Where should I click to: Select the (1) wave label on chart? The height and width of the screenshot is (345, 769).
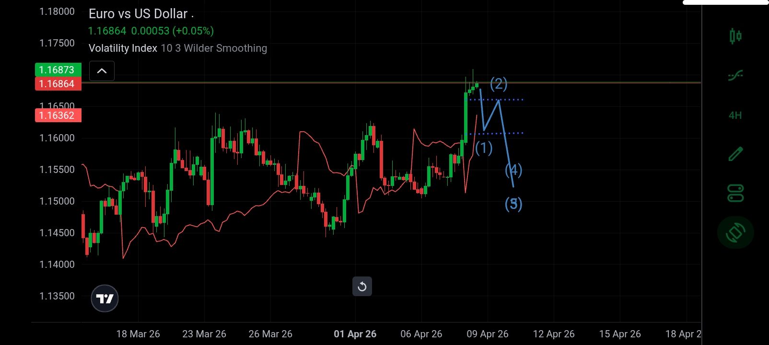pyautogui.click(x=484, y=148)
